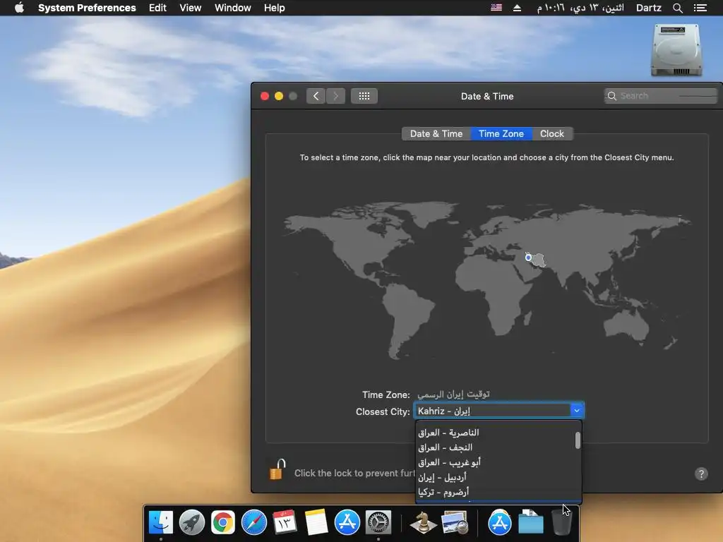The image size is (723, 542).
Task: Go back with the left chevron button
Action: coord(316,96)
